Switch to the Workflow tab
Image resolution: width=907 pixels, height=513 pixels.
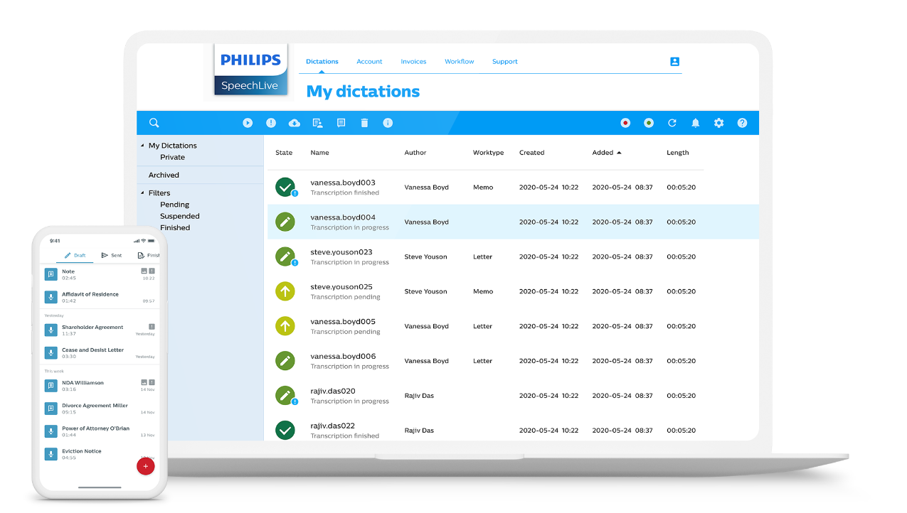click(459, 61)
